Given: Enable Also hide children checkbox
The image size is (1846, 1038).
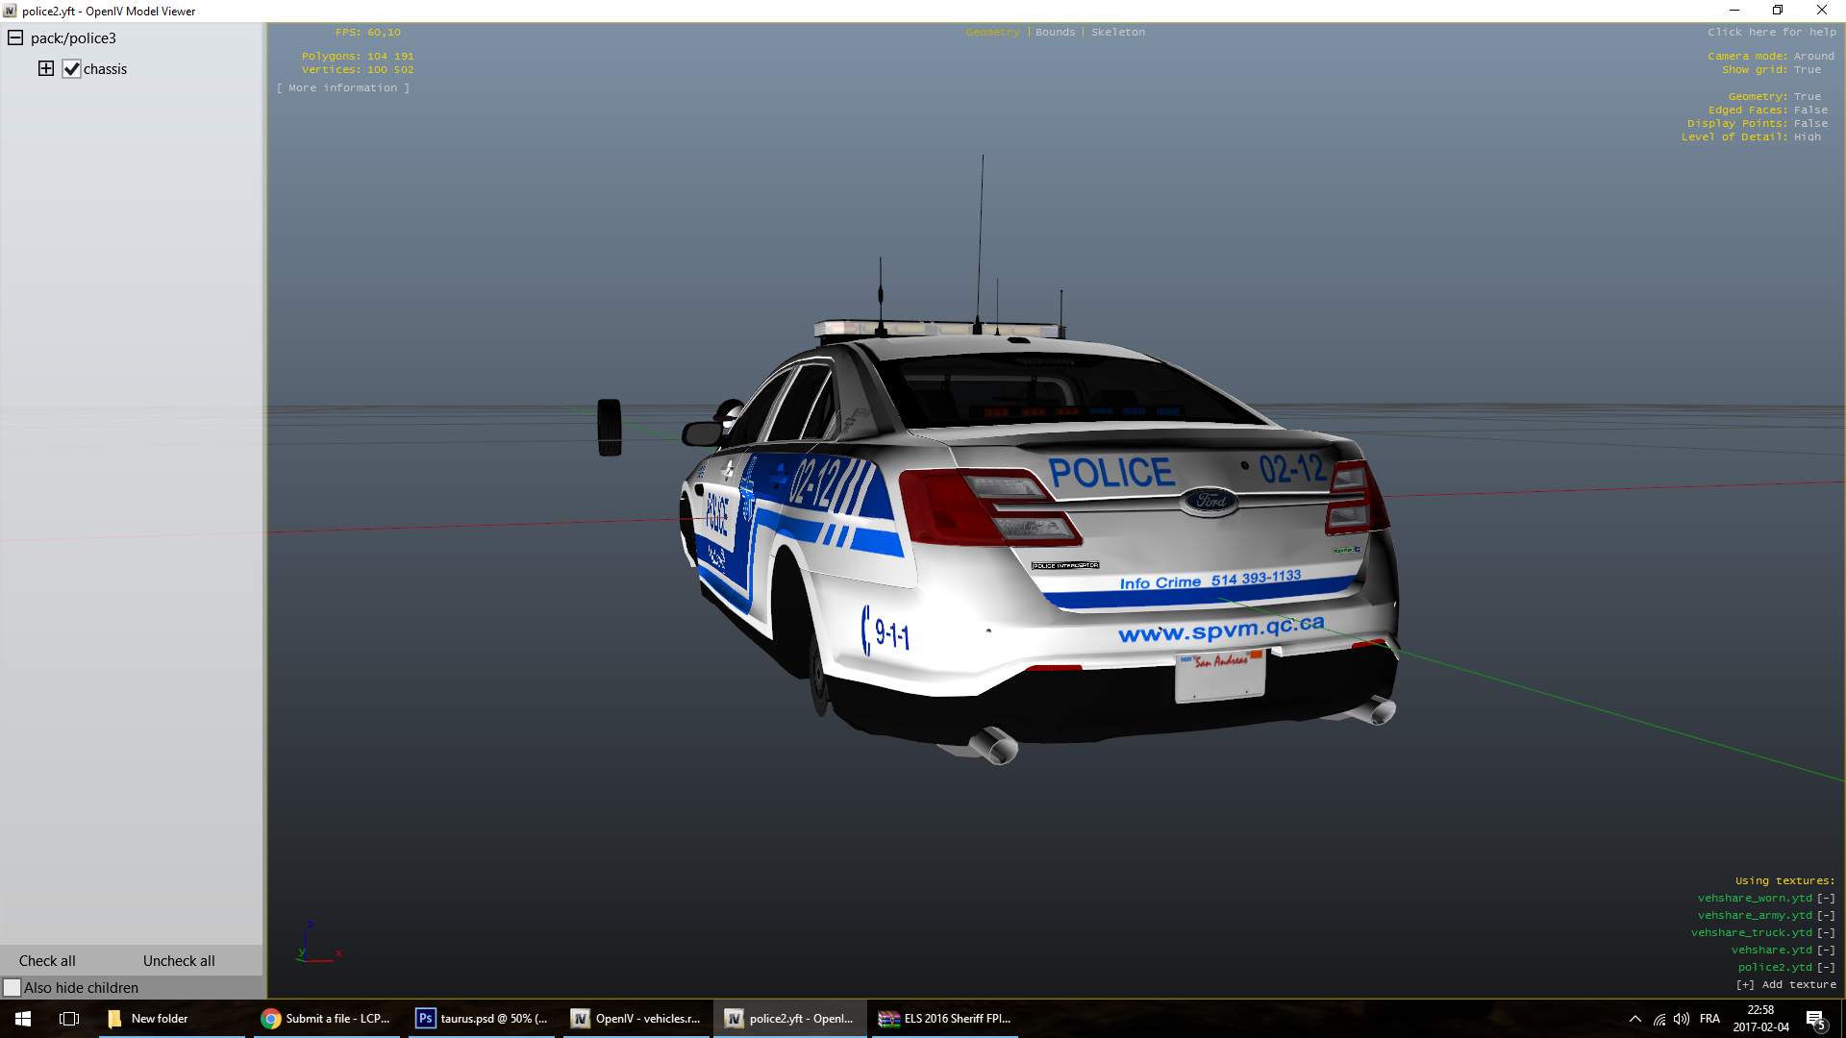Looking at the screenshot, I should coord(12,987).
